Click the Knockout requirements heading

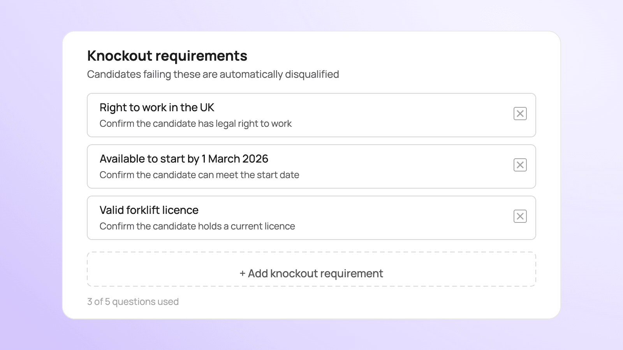(167, 56)
